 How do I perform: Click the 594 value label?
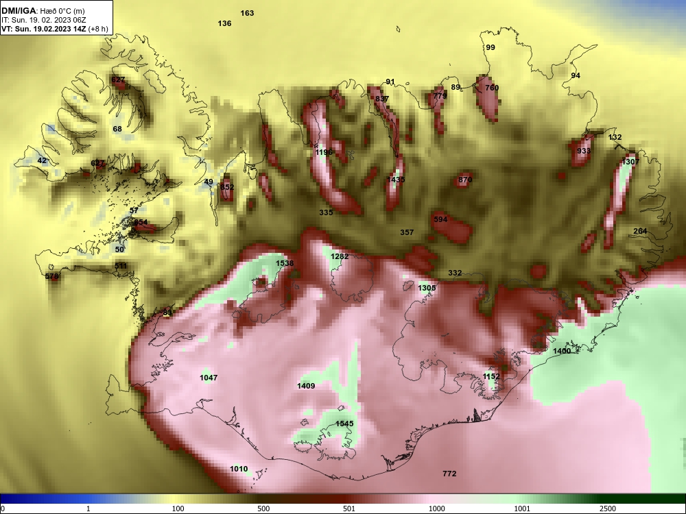(x=440, y=219)
